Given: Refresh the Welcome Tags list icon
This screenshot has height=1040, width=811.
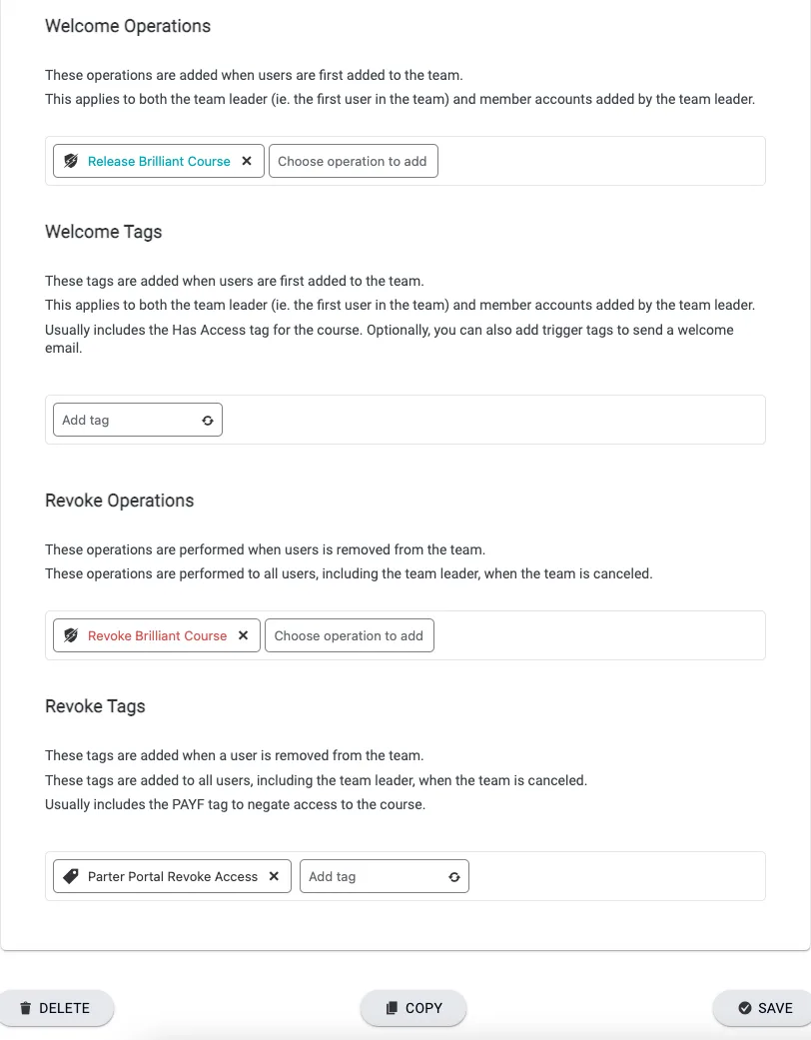Looking at the screenshot, I should [208, 421].
